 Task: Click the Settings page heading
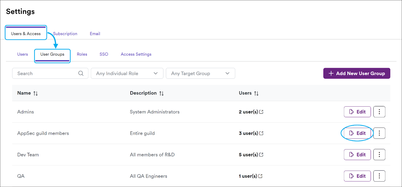click(20, 12)
